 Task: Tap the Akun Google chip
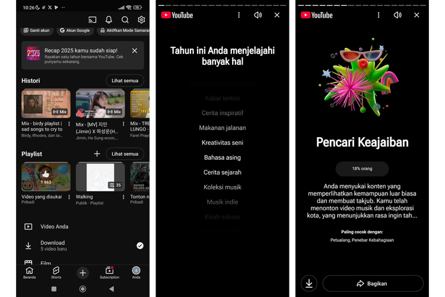pos(75,30)
